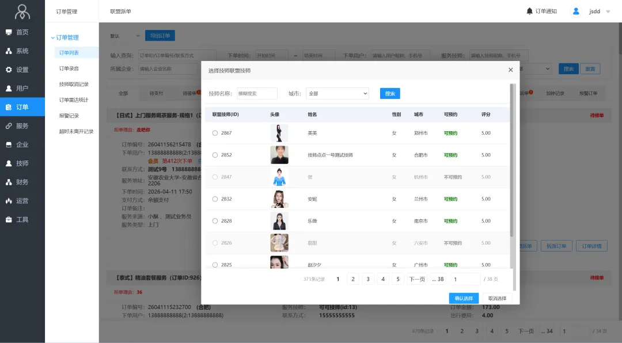Select the radio button for technician 2828
The image size is (622, 343).
coord(215,221)
